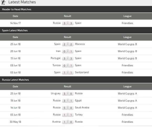Select the Spain 2:2 Morocco score box

coord(68,44)
